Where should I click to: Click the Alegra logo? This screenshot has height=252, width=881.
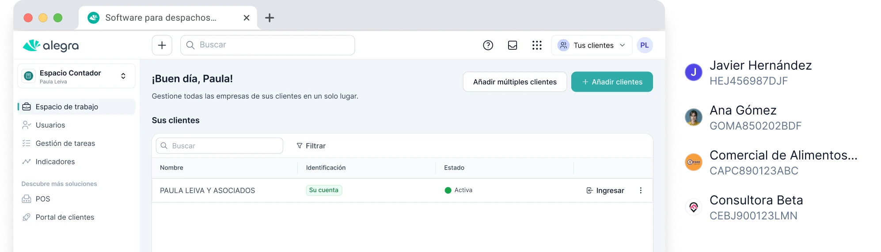click(x=50, y=45)
